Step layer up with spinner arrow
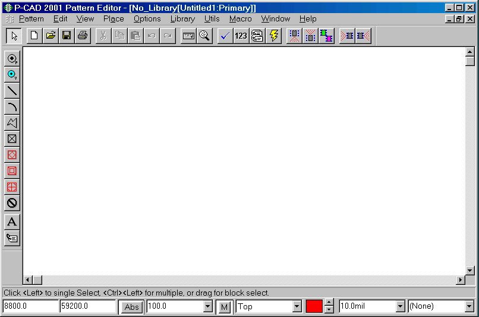 click(329, 303)
